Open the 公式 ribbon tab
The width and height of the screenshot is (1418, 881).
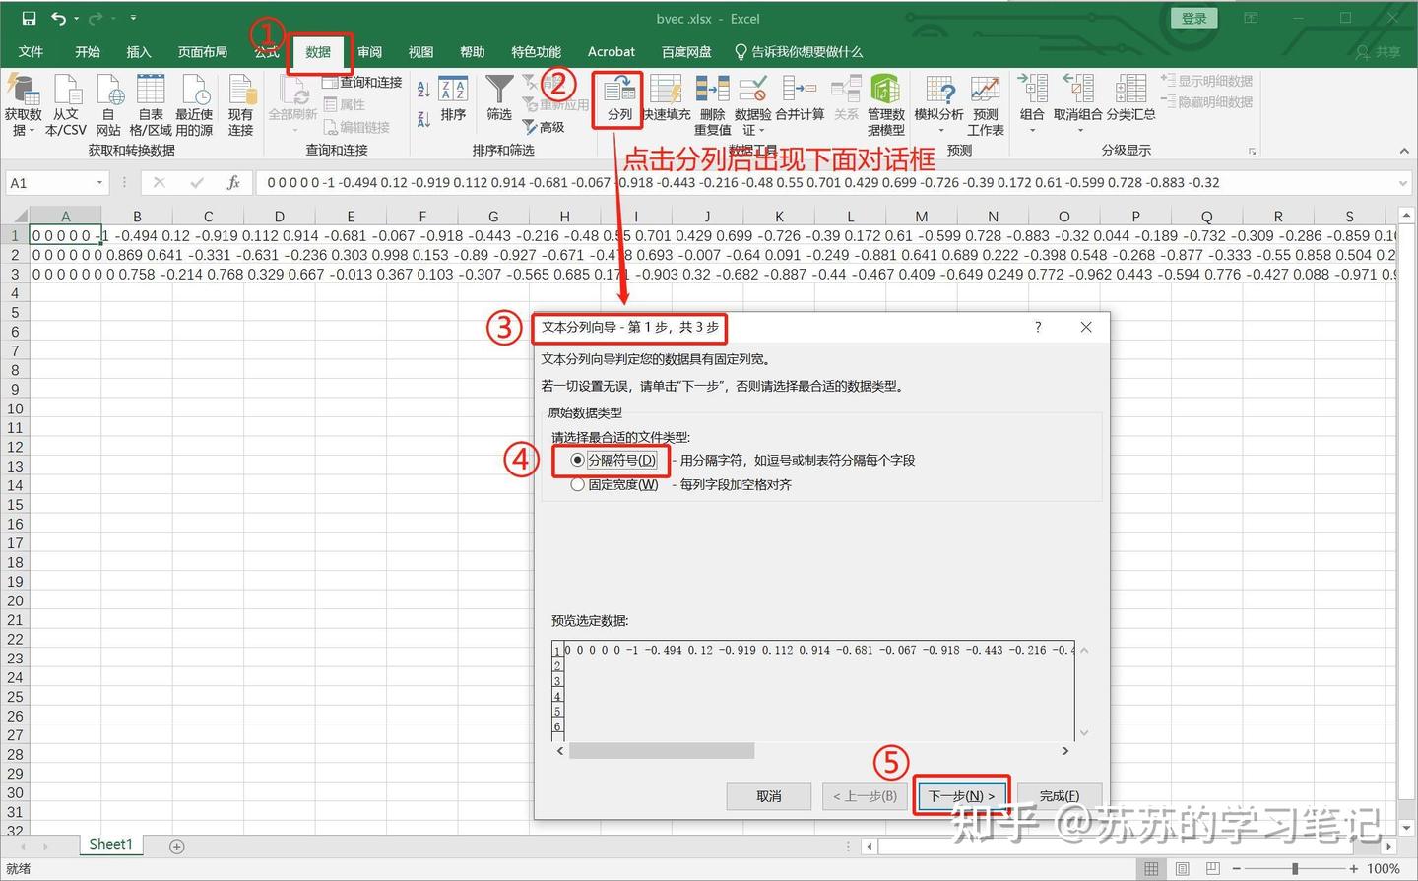pyautogui.click(x=264, y=51)
